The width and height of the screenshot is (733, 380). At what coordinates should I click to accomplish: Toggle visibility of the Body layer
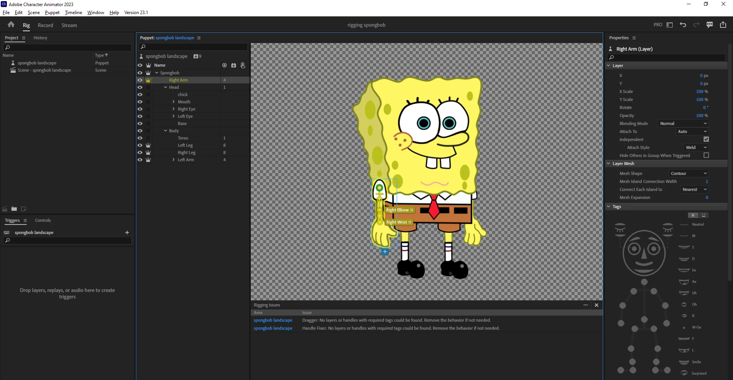click(x=140, y=131)
